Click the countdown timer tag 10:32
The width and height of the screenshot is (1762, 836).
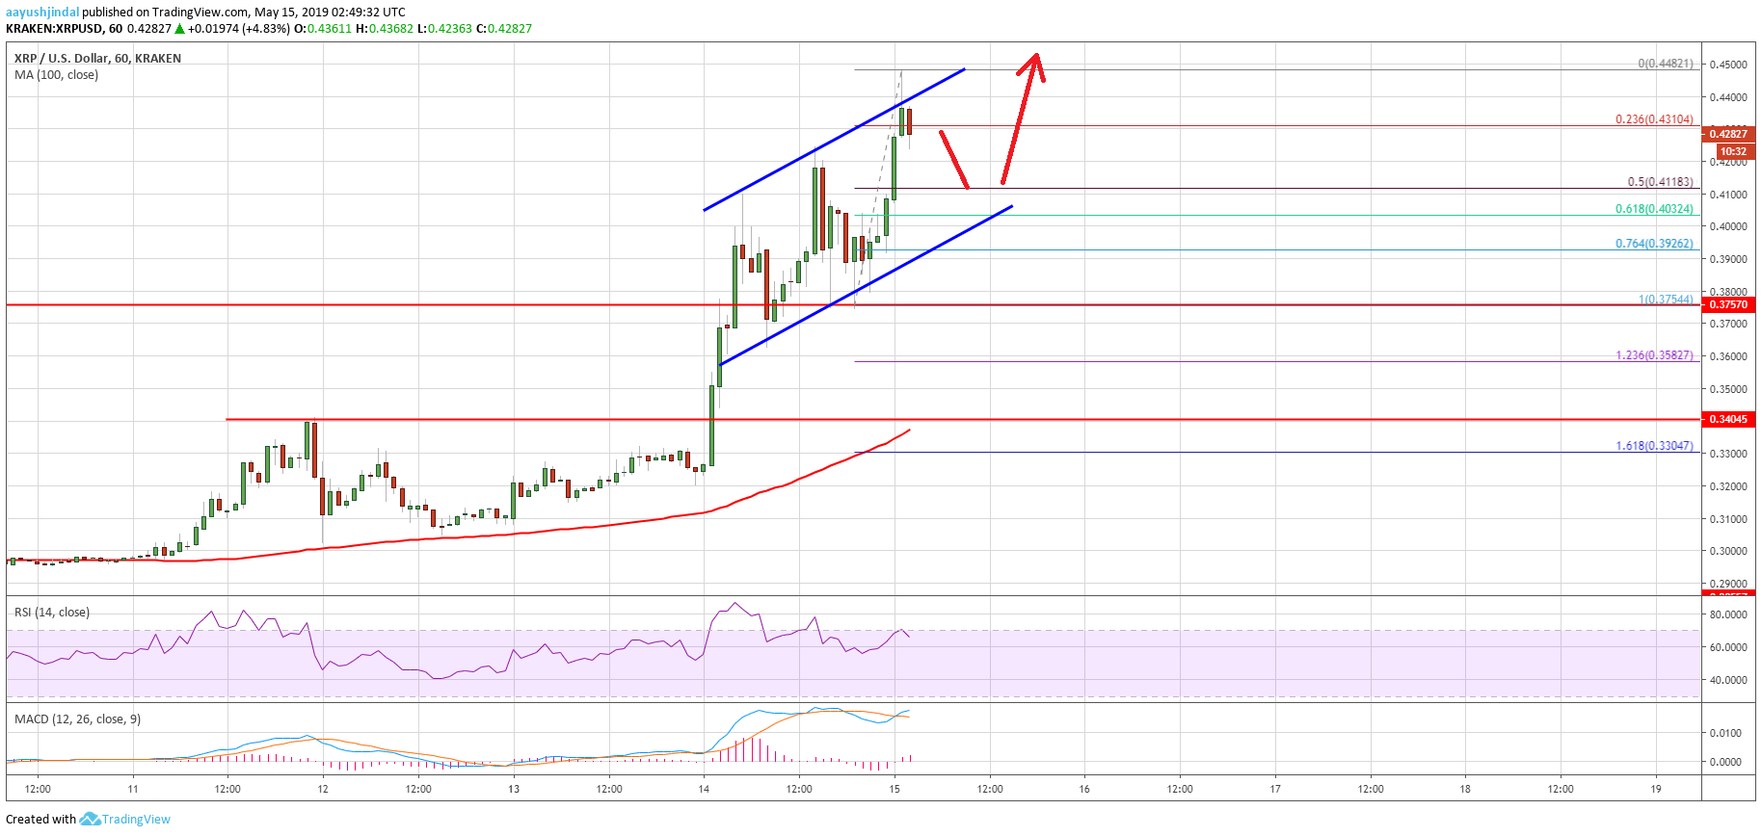pos(1733,151)
